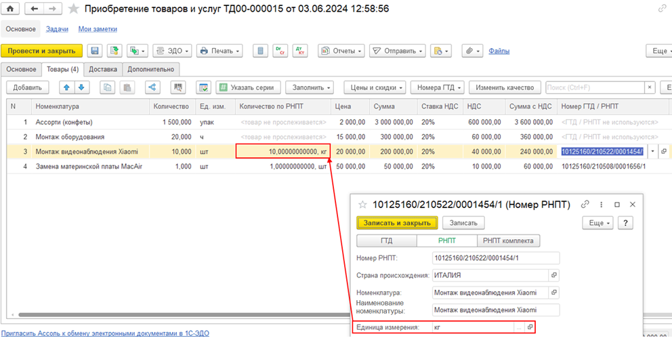Open the Файлы link

pyautogui.click(x=499, y=51)
